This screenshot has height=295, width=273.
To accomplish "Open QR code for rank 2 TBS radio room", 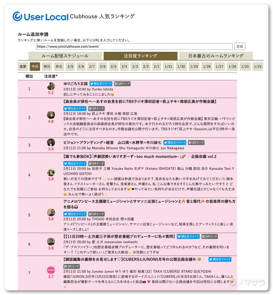I will [96, 108].
